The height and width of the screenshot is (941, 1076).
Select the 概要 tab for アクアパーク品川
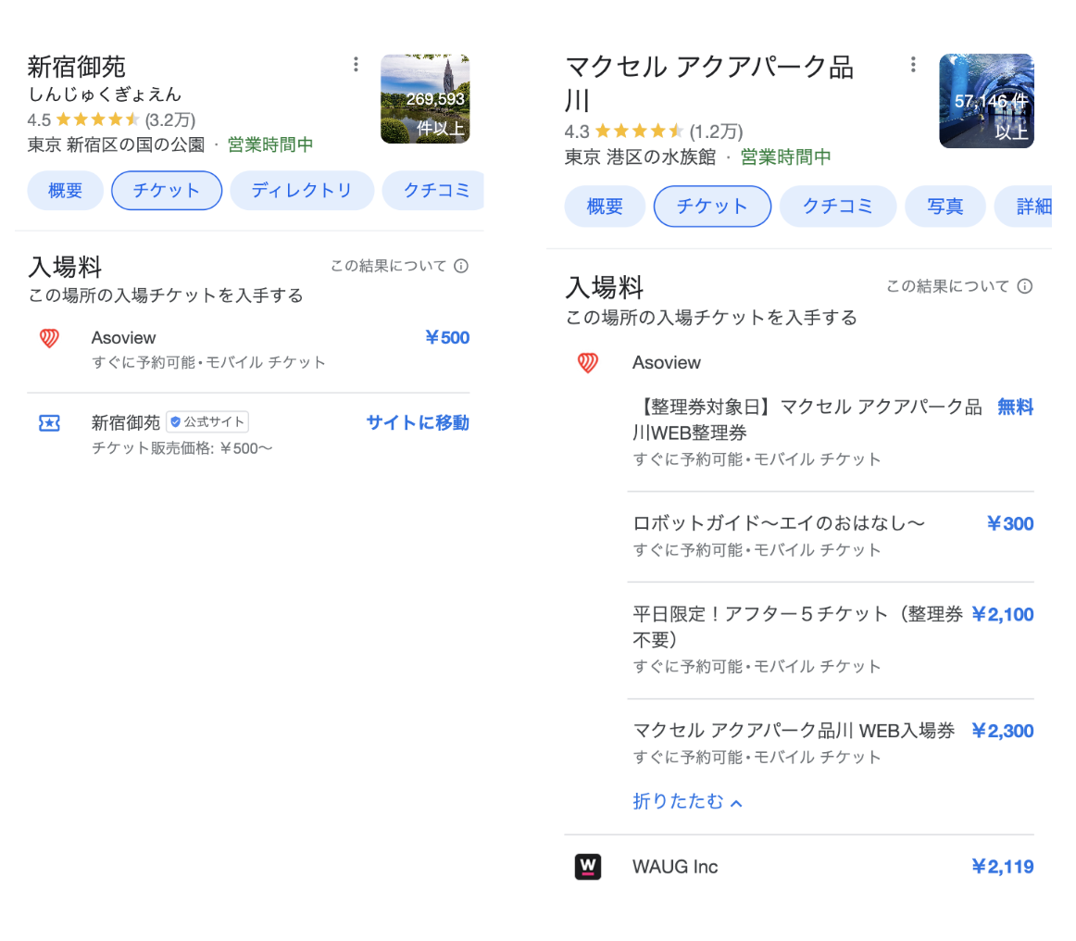(x=605, y=206)
